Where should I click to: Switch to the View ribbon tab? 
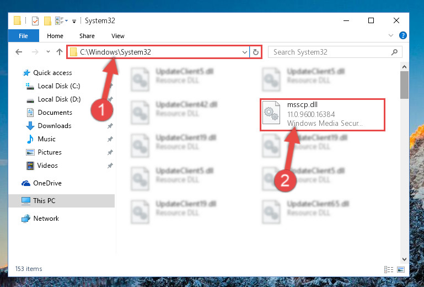pos(117,36)
